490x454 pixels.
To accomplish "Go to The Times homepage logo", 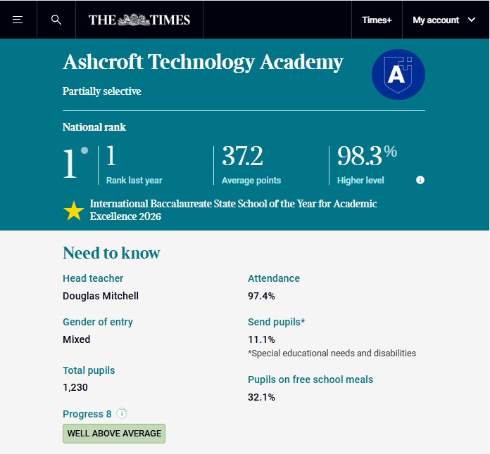I will [x=139, y=20].
